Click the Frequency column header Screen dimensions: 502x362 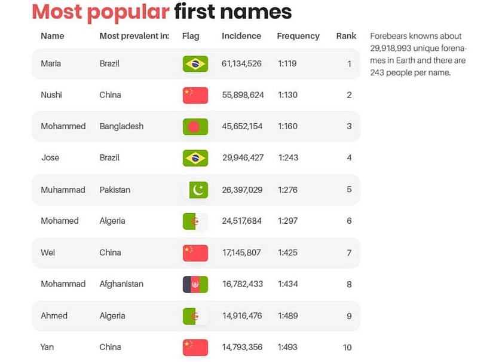[298, 36]
